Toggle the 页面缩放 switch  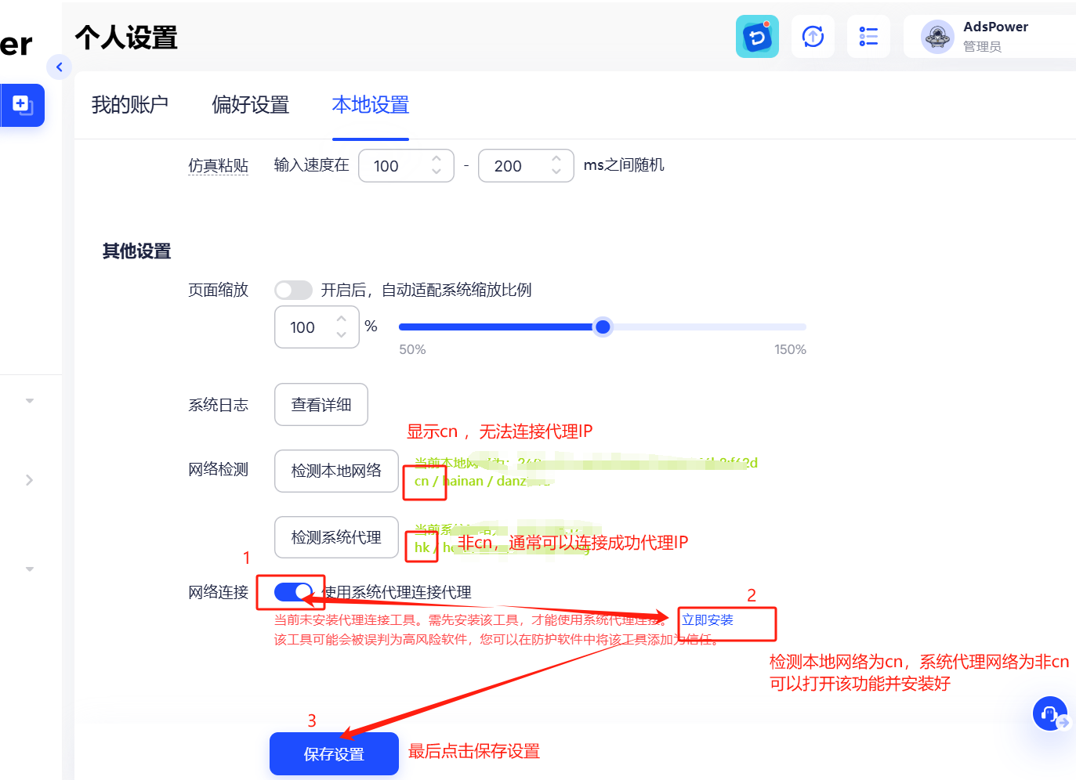coord(293,290)
